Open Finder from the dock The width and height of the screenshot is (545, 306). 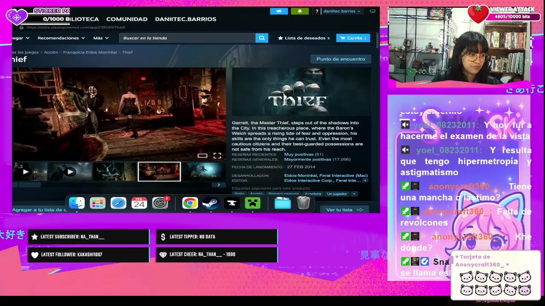point(77,203)
